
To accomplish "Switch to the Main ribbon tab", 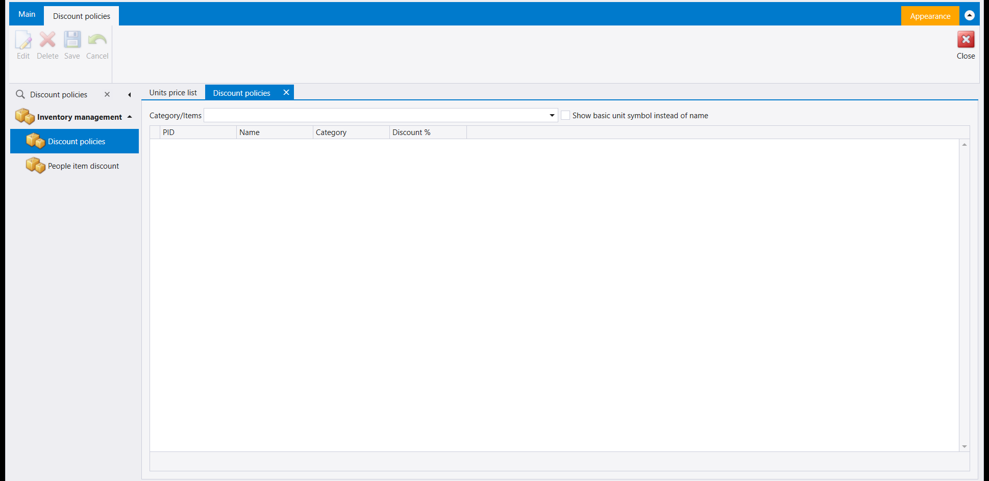I will [x=27, y=14].
